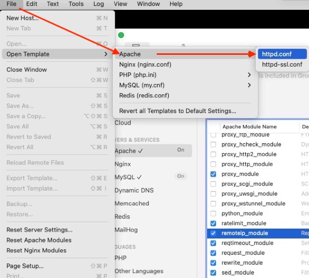Click the green window zoom button
The width and height of the screenshot is (309, 278).
click(x=121, y=35)
